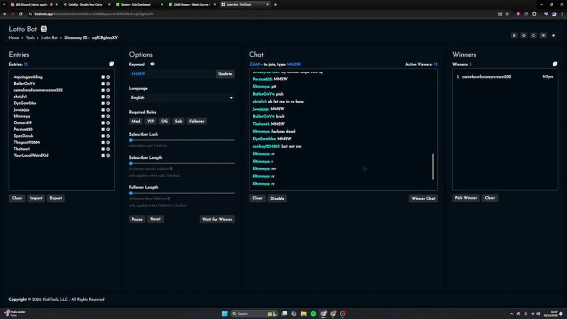Screen dimensions: 567x319
Task: Open Winner Chat
Action: (424, 198)
